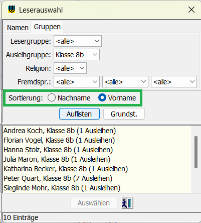Select Andrea Koch entry in list

60,131
